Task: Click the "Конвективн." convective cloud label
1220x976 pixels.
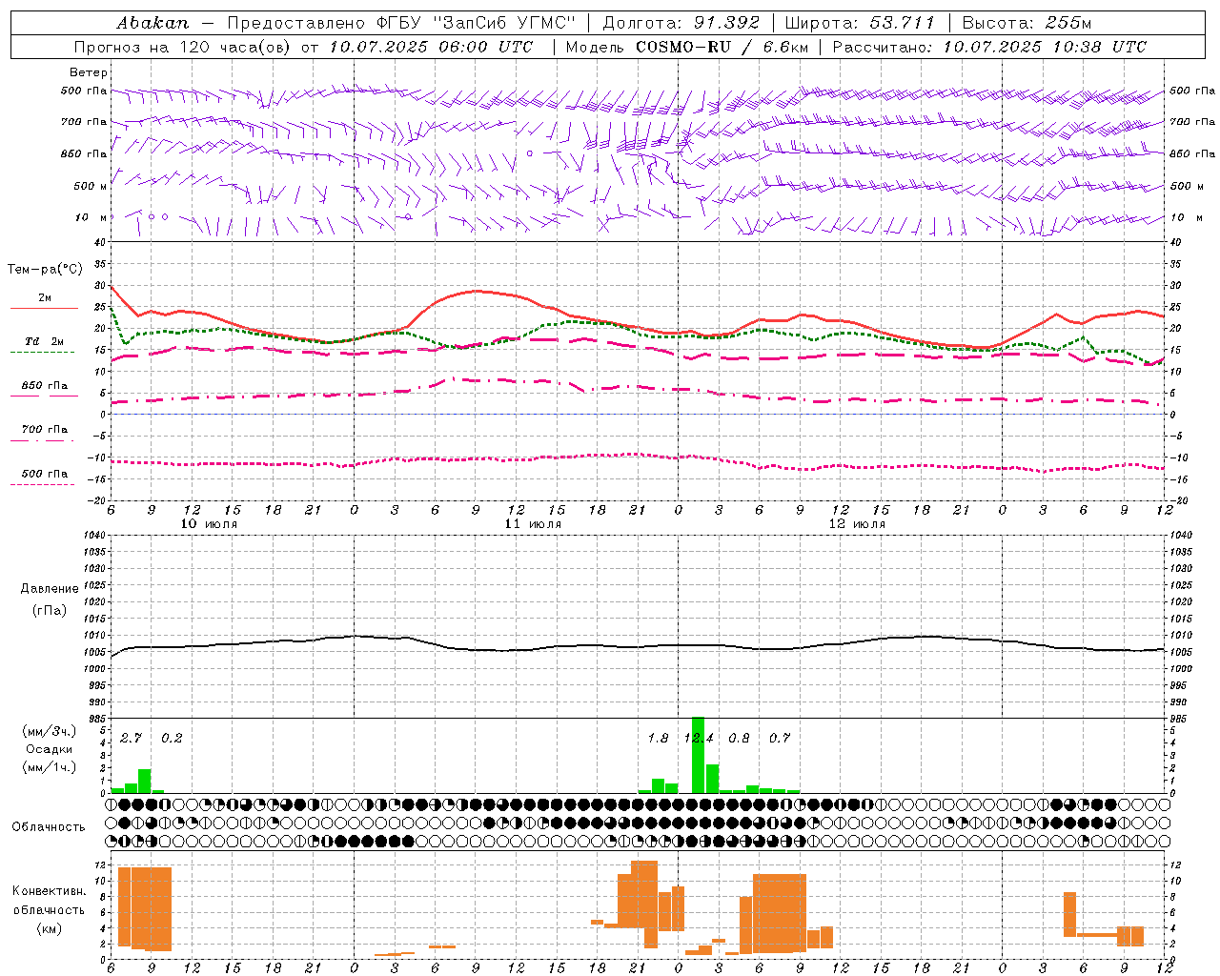Action: 49,891
